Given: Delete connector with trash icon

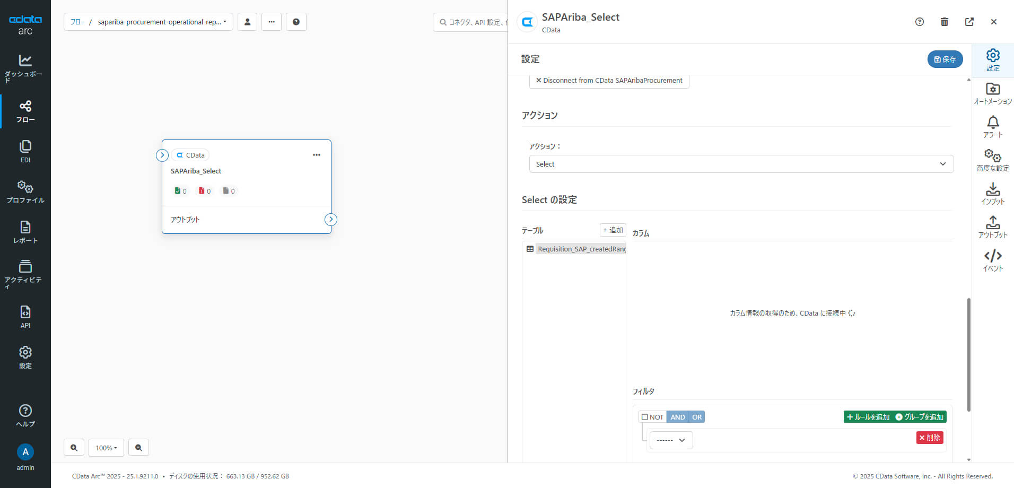Looking at the screenshot, I should 945,22.
